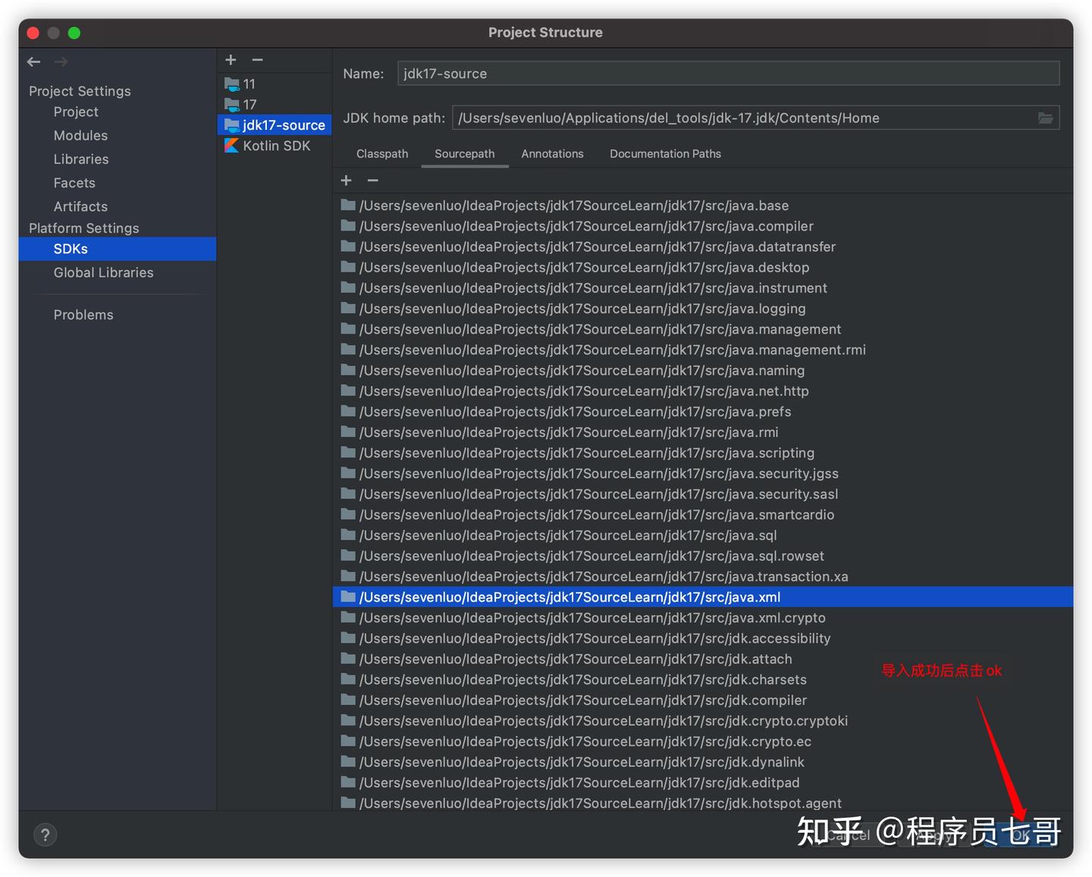The width and height of the screenshot is (1092, 877).
Task: Click the folder browse icon for JDK home path
Action: click(1046, 118)
